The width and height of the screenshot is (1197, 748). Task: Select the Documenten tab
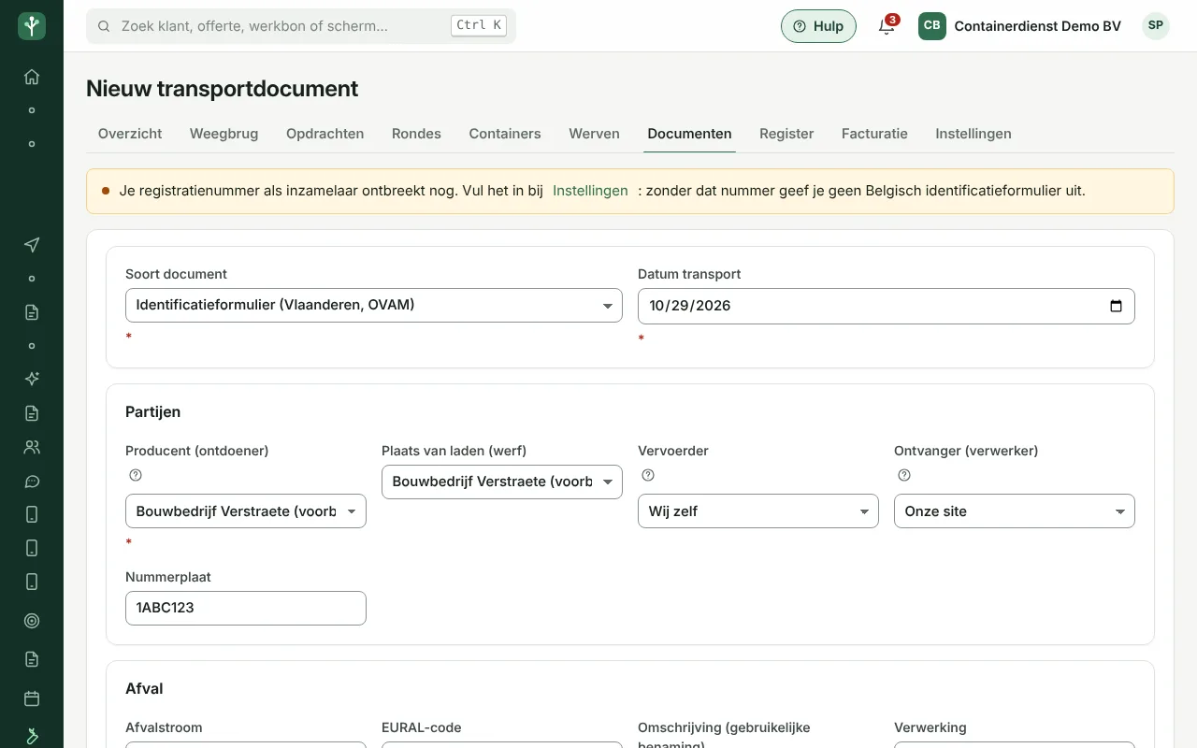click(689, 134)
